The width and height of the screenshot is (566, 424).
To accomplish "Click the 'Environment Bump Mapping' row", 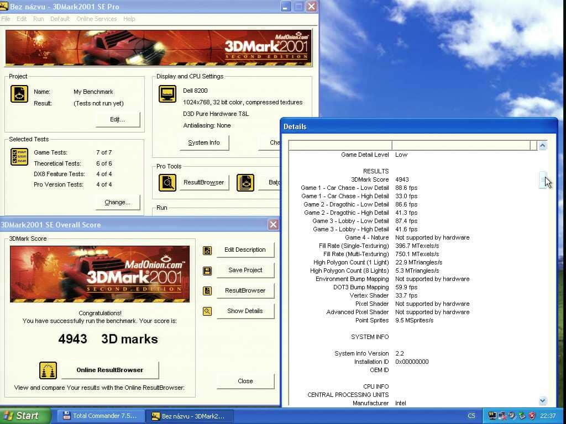I will [413, 279].
